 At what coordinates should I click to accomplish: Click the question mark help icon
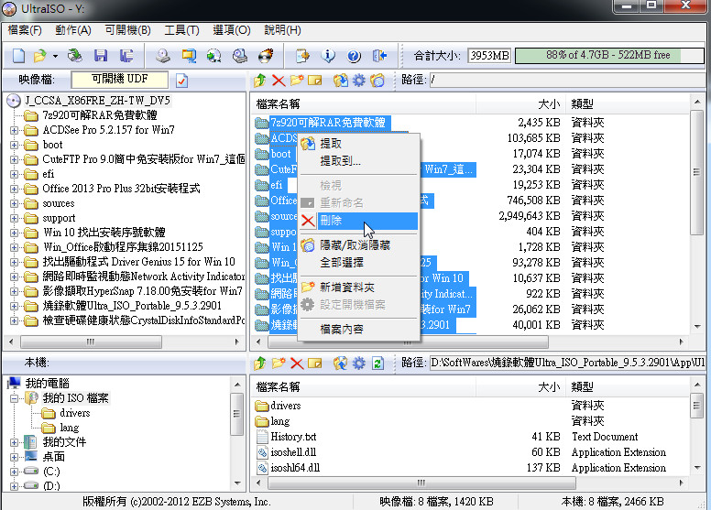[x=354, y=56]
